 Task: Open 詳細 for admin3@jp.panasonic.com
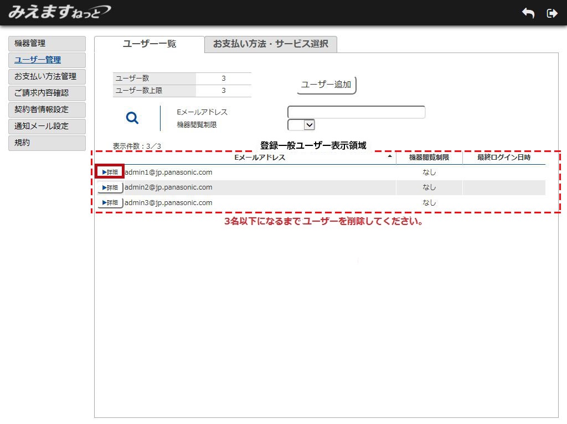(110, 203)
